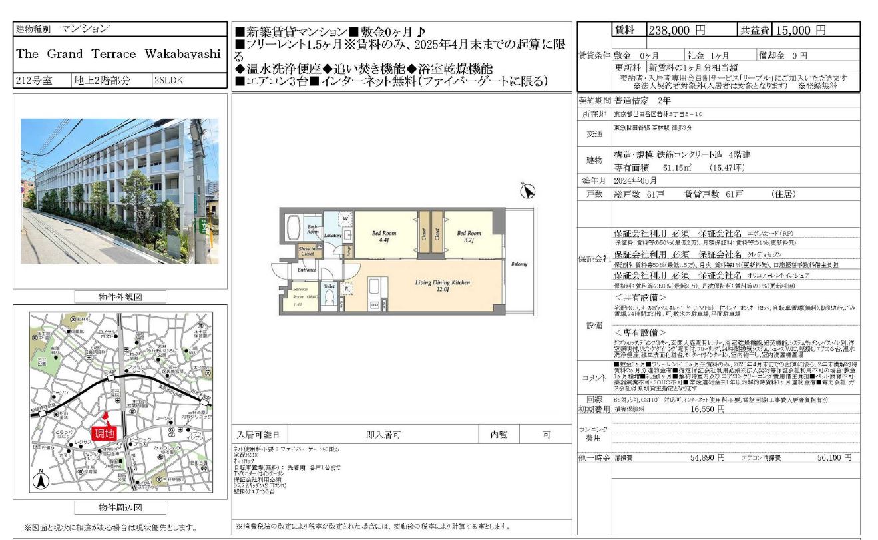Image resolution: width=878 pixels, height=540 pixels.
Task: Click the 礼金 1ヶ月 cell
Action: point(721,55)
